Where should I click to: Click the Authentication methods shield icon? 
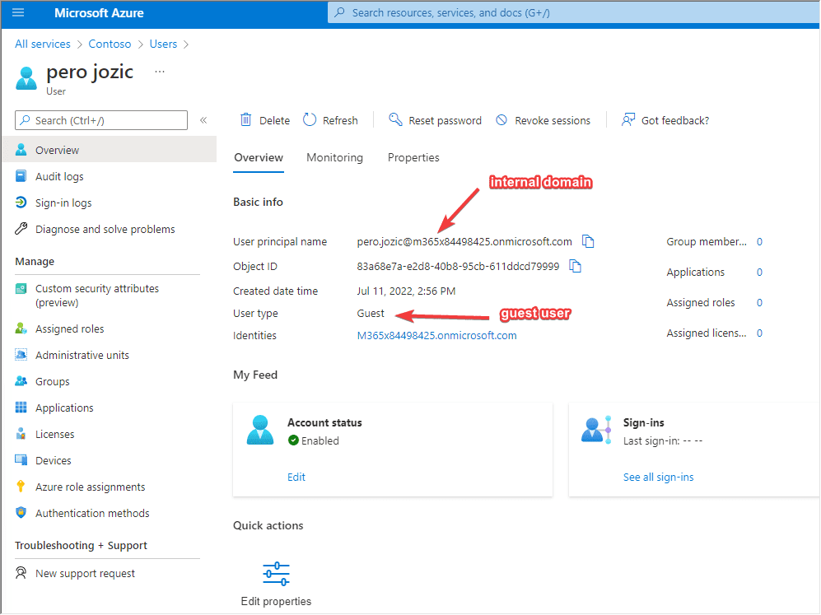pyautogui.click(x=21, y=512)
